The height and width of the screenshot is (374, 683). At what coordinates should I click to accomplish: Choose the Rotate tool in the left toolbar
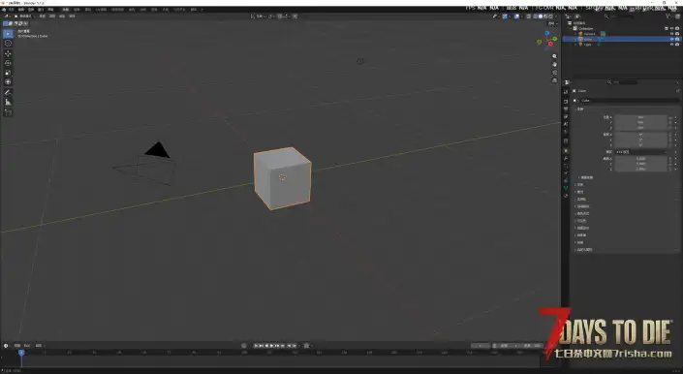8,63
